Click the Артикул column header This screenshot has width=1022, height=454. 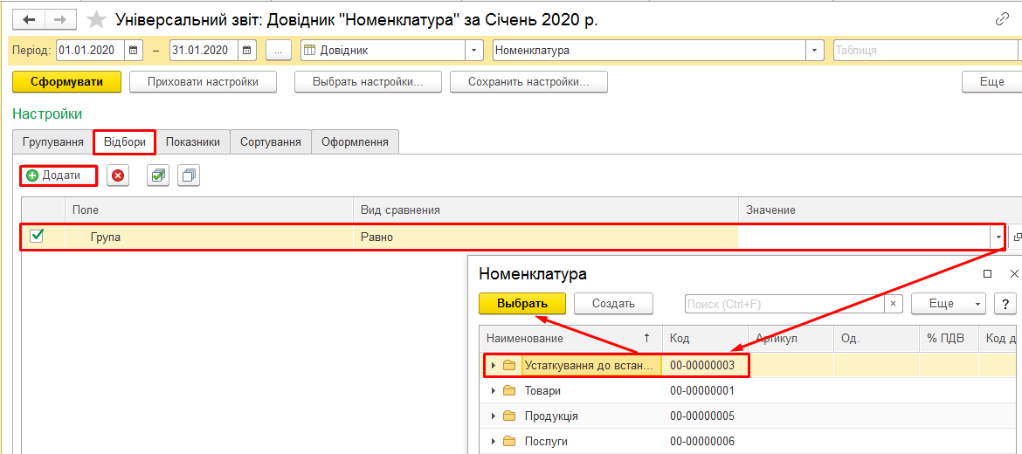[791, 338]
